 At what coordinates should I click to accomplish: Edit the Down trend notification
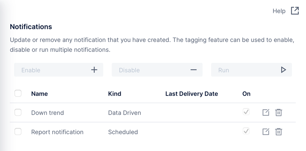266,113
